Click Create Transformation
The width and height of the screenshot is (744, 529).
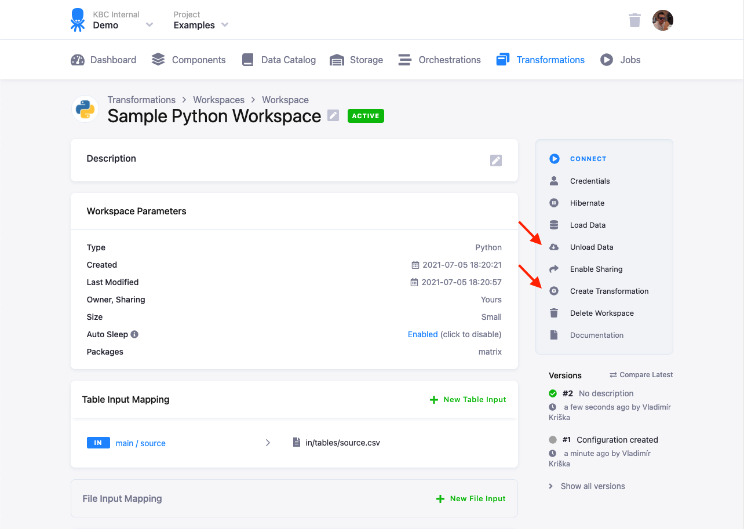(x=610, y=291)
